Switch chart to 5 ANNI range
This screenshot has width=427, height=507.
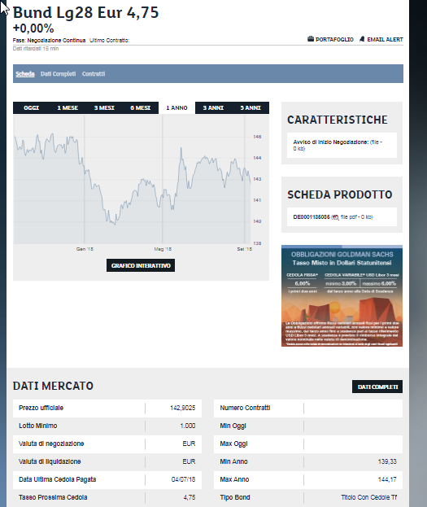pyautogui.click(x=251, y=108)
